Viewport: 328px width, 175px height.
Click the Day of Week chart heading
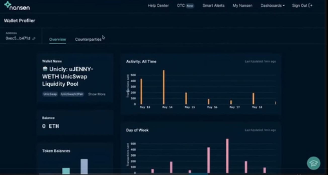tap(137, 130)
